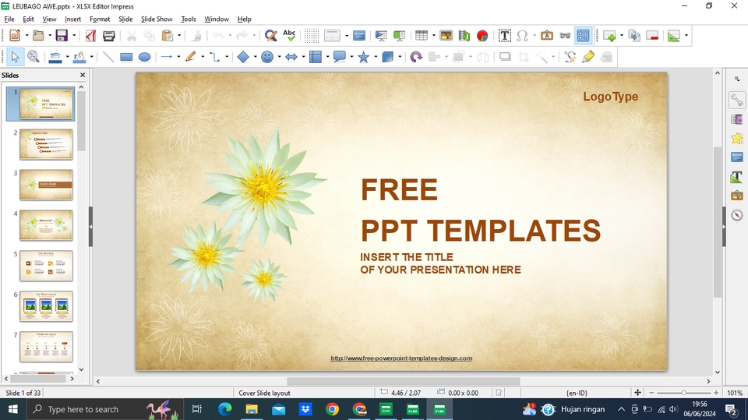The height and width of the screenshot is (420, 748).
Task: Open the Windows Start menu
Action: click(x=13, y=409)
